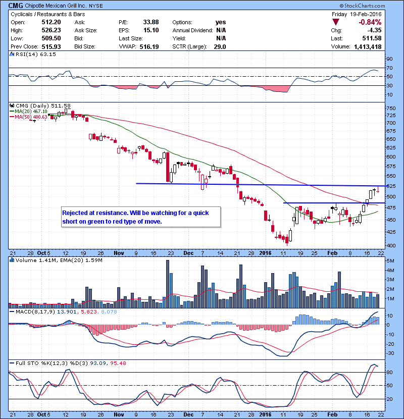The image size is (404, 419).
Task: Click the 750 price axis label
Action: coord(391,108)
